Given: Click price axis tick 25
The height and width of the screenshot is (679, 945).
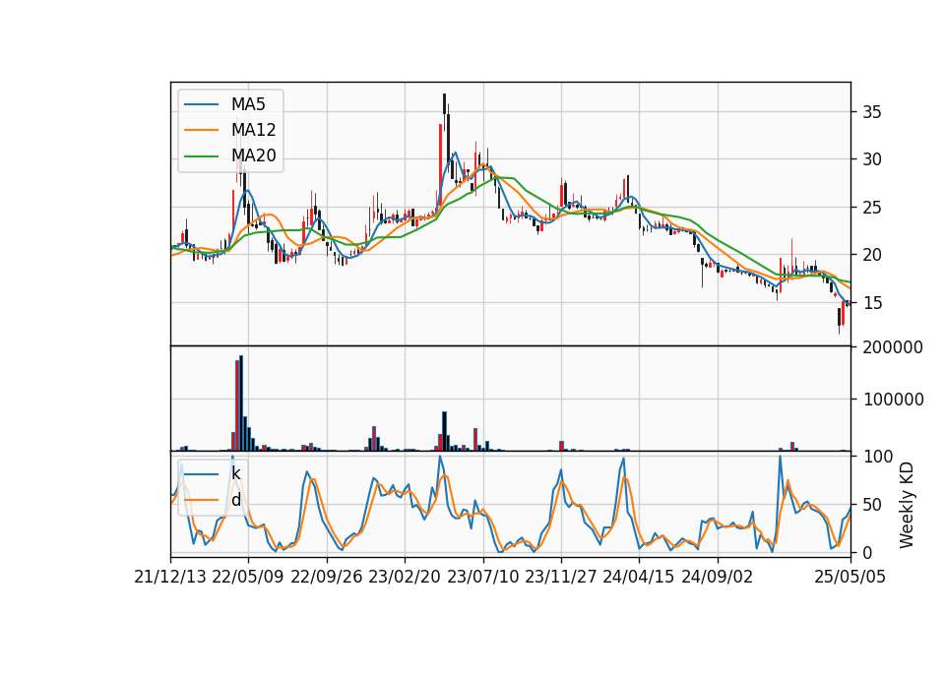Looking at the screenshot, I should coord(872,208).
